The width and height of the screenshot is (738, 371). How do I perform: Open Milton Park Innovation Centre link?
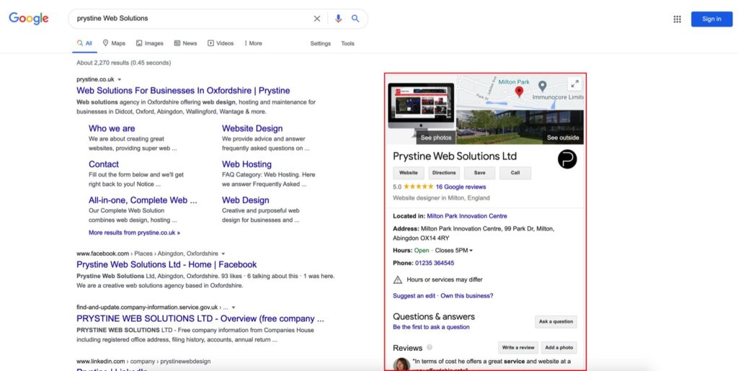point(467,216)
